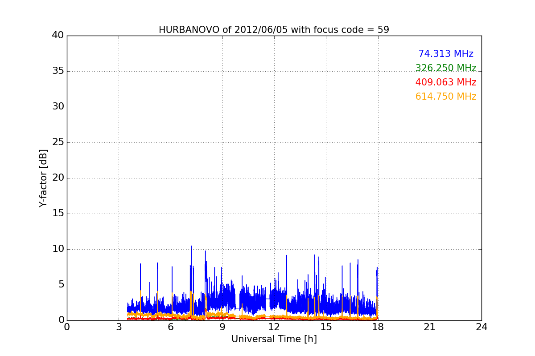Select the 409.063 MHz legend label

pos(446,82)
